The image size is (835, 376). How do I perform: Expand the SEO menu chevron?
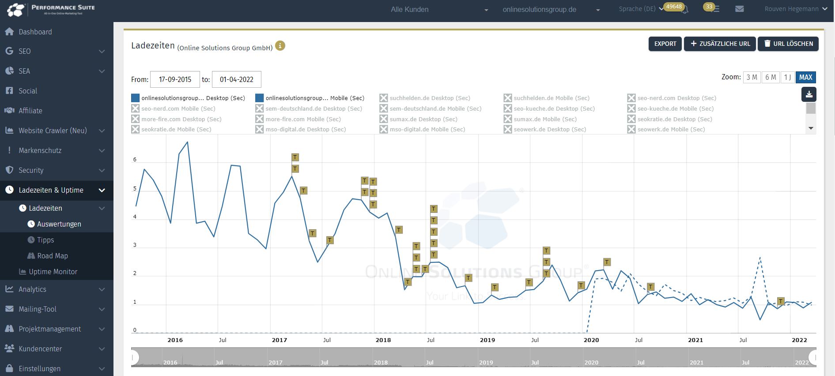point(102,51)
